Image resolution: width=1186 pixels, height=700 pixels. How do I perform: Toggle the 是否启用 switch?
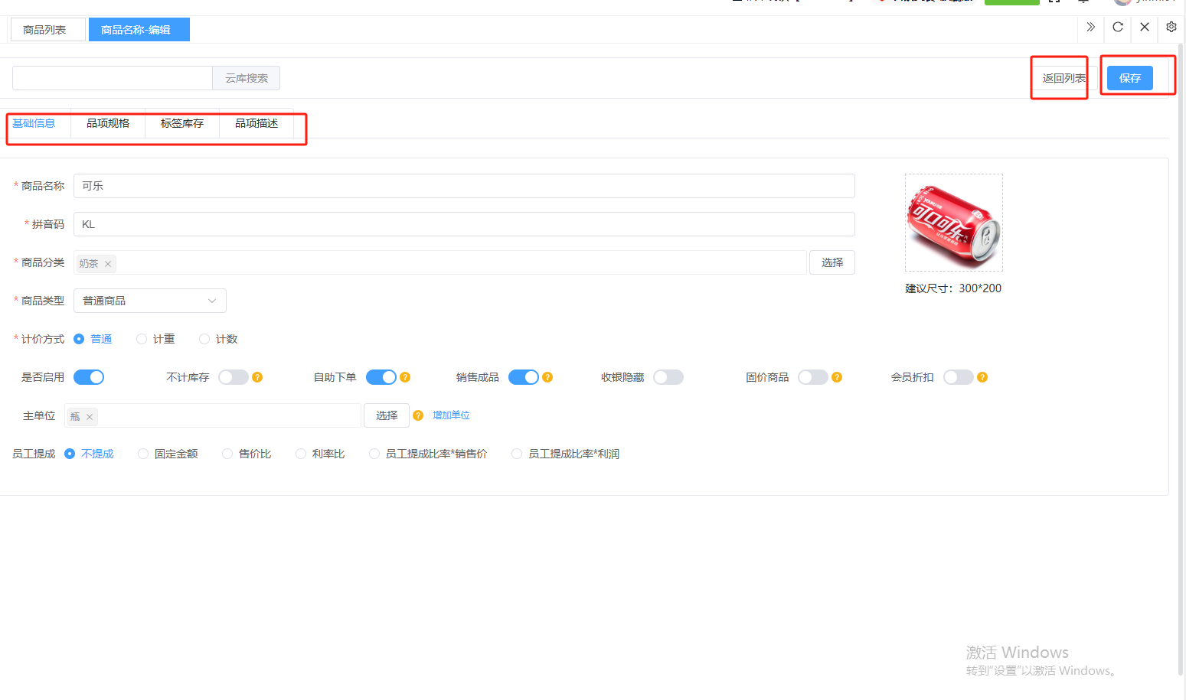tap(89, 377)
